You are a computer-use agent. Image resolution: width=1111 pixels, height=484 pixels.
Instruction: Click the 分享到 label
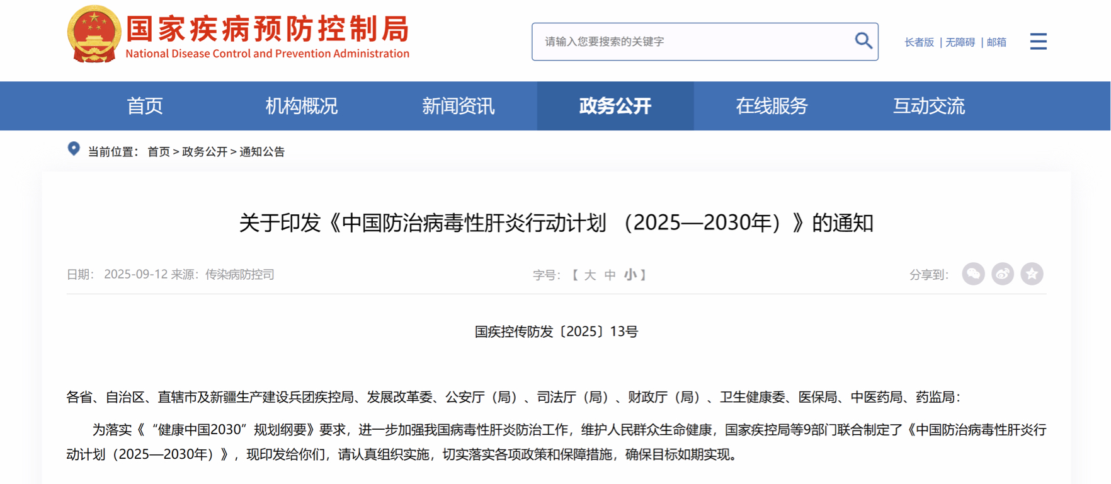929,275
